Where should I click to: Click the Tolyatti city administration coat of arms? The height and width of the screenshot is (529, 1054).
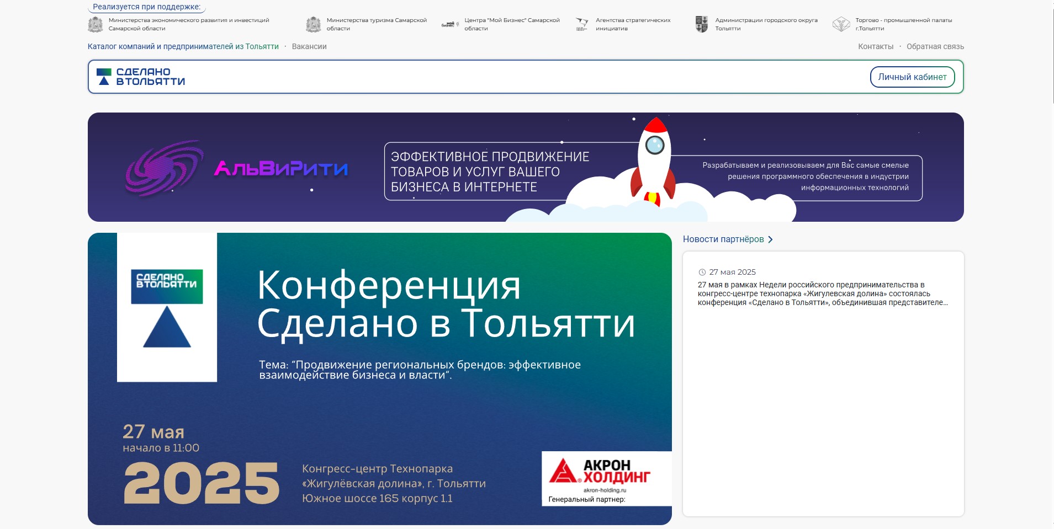701,25
